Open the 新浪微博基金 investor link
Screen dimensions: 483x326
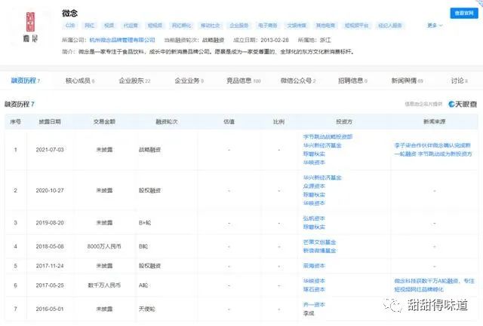point(319,251)
